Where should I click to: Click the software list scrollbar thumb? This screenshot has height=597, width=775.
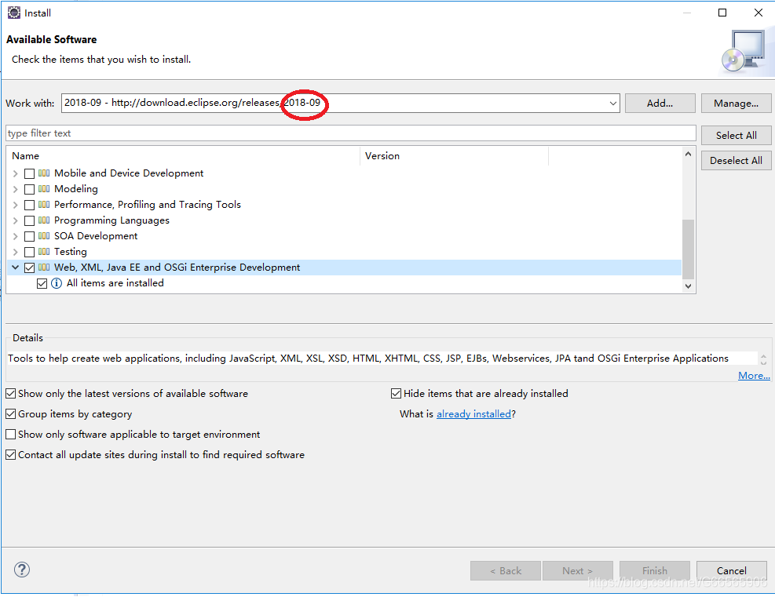688,249
